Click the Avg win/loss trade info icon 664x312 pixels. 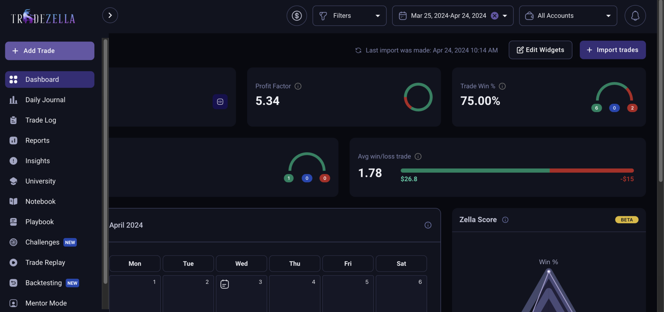pos(418,156)
